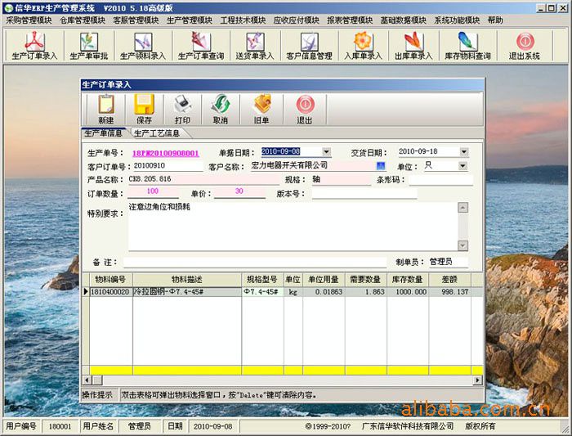Click 退出 icon in order window
Screen dimensions: 572x436
305,109
